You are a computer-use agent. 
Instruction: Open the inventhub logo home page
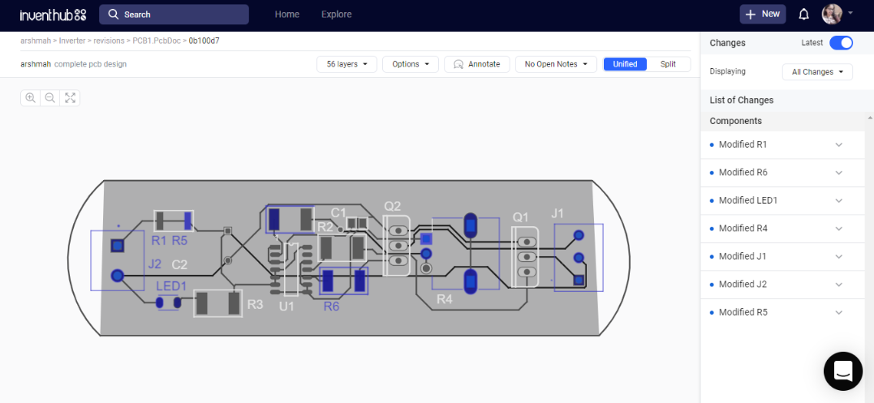coord(53,15)
